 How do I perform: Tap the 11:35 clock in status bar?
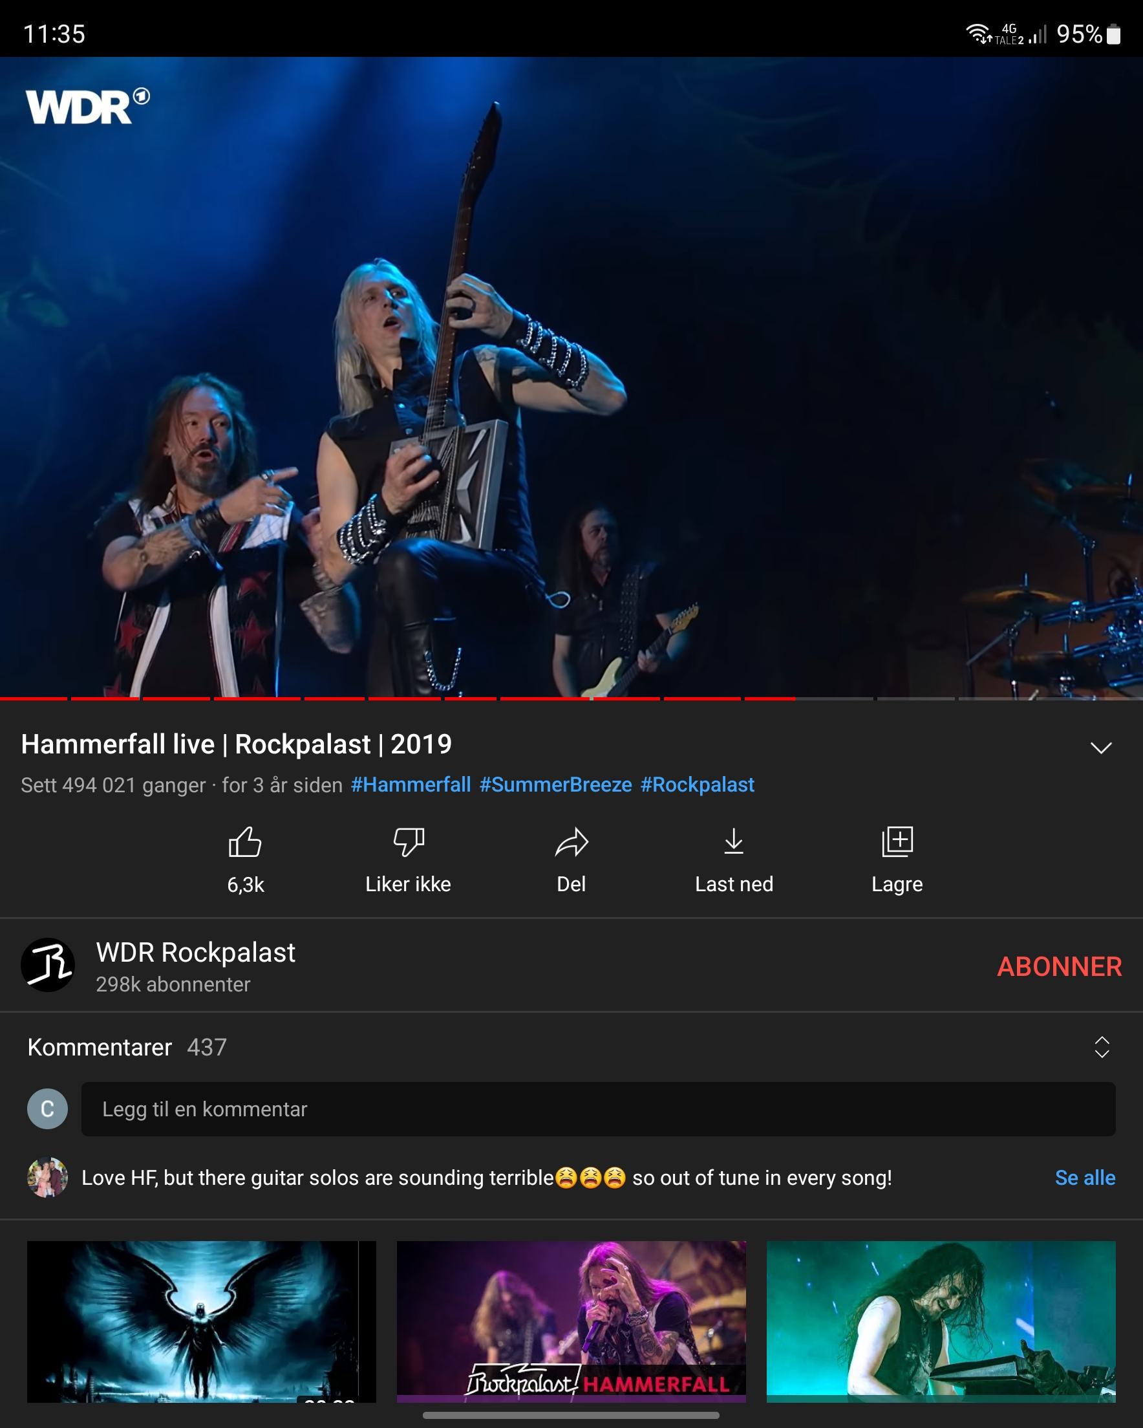click(x=54, y=34)
